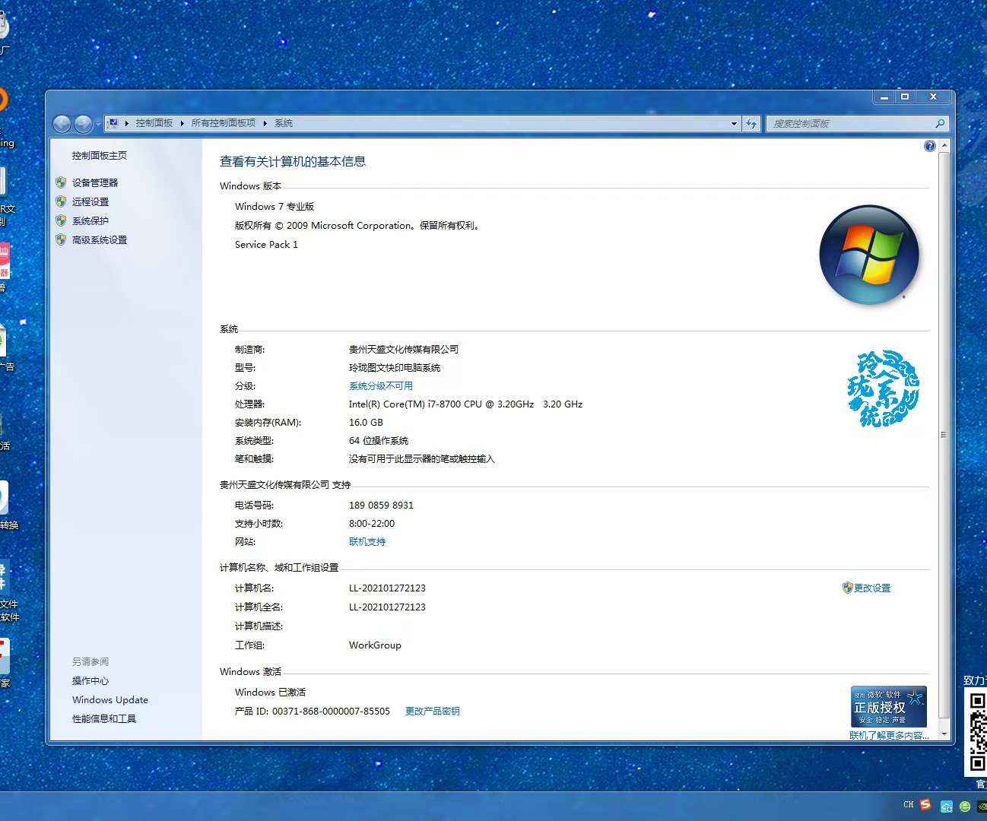Open 系统保护 settings link
987x821 pixels.
pyautogui.click(x=90, y=221)
